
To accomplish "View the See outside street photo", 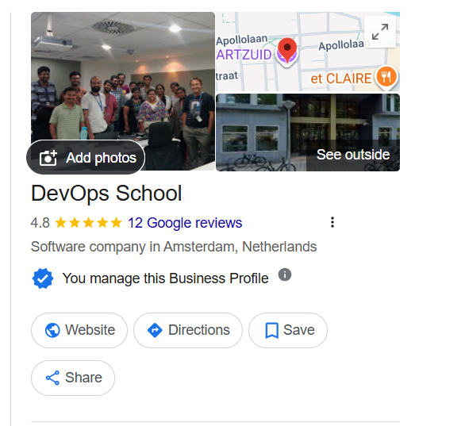I will coord(308,132).
